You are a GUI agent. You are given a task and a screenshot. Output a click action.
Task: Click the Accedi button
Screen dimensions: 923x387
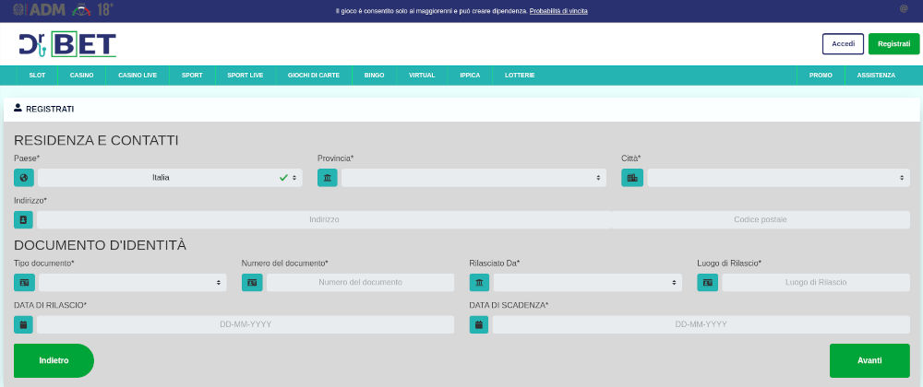pos(843,44)
